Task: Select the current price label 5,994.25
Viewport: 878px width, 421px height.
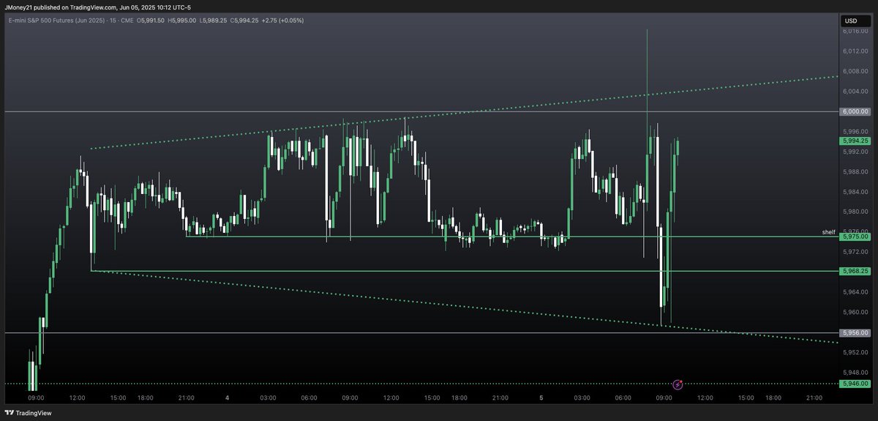Action: click(855, 141)
